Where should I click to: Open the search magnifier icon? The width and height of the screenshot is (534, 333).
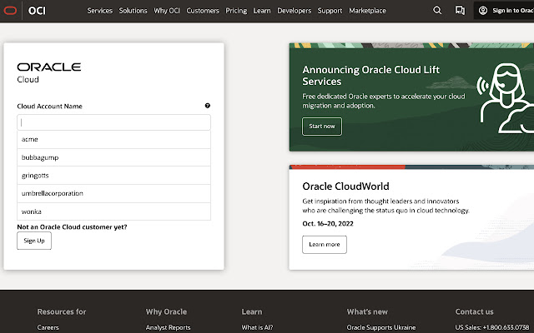pyautogui.click(x=437, y=11)
